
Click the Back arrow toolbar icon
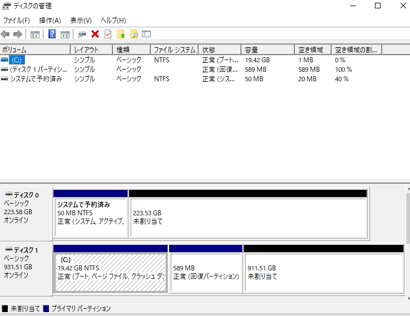5,34
